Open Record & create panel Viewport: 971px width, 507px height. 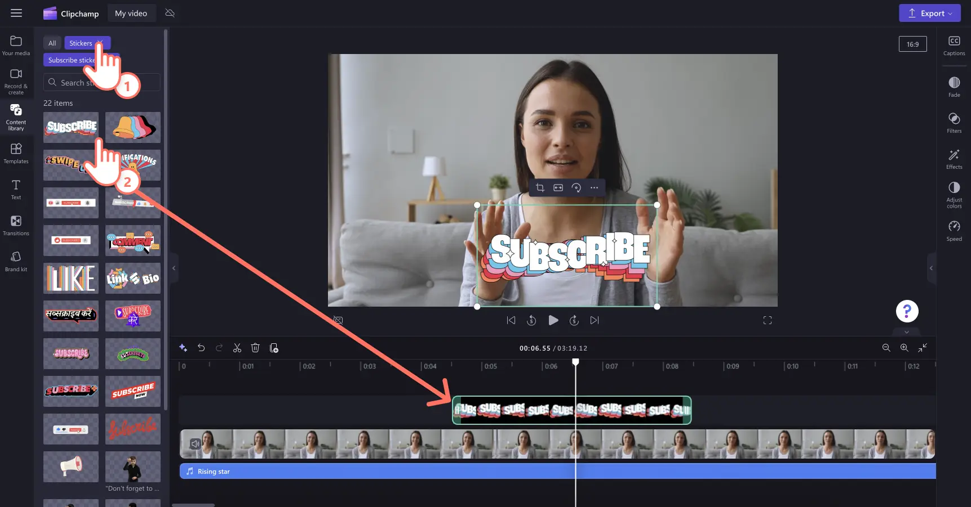(16, 82)
